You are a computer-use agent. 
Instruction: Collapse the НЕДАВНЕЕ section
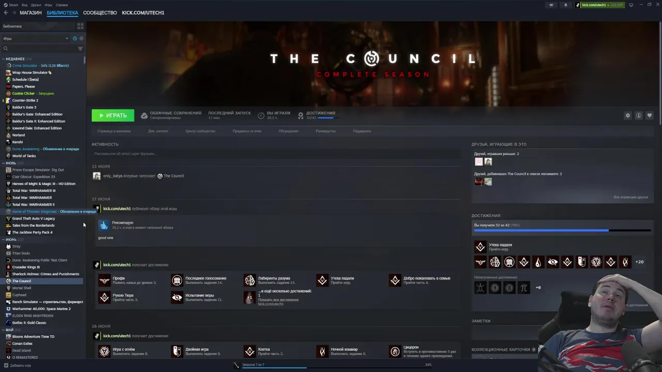[x=15, y=59]
